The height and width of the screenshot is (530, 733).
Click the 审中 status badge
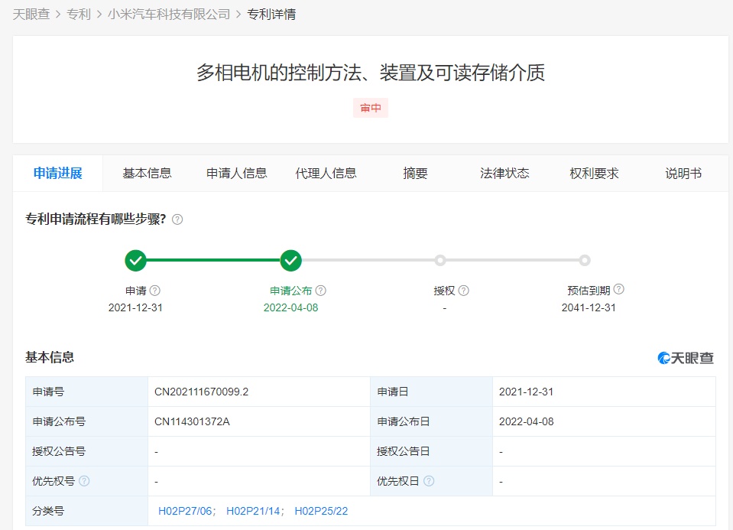click(370, 108)
